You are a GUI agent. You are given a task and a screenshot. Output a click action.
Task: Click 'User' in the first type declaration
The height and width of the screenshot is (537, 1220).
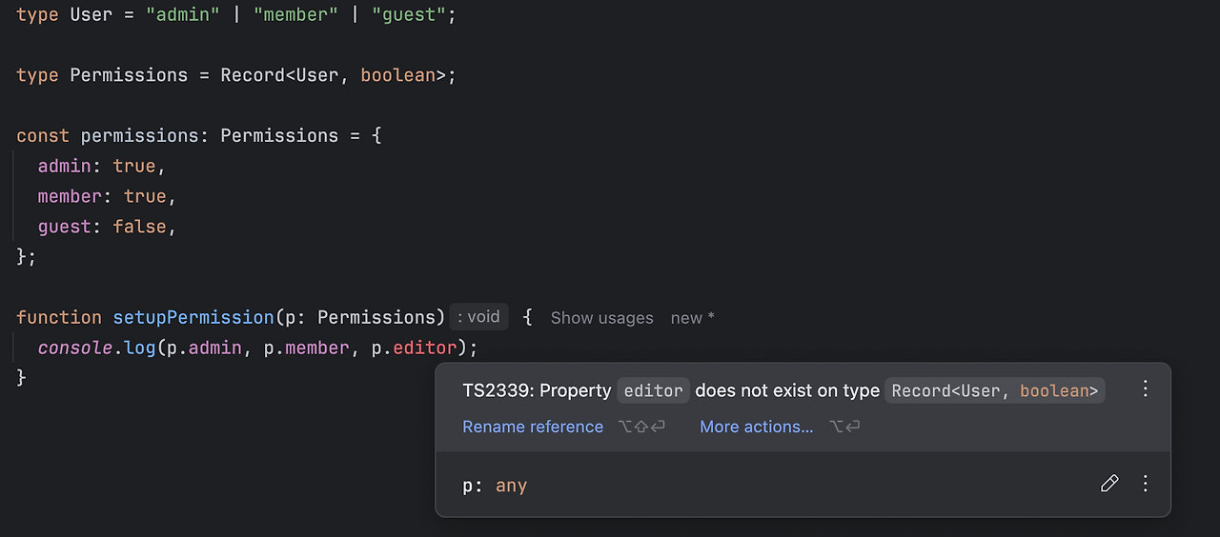(91, 16)
